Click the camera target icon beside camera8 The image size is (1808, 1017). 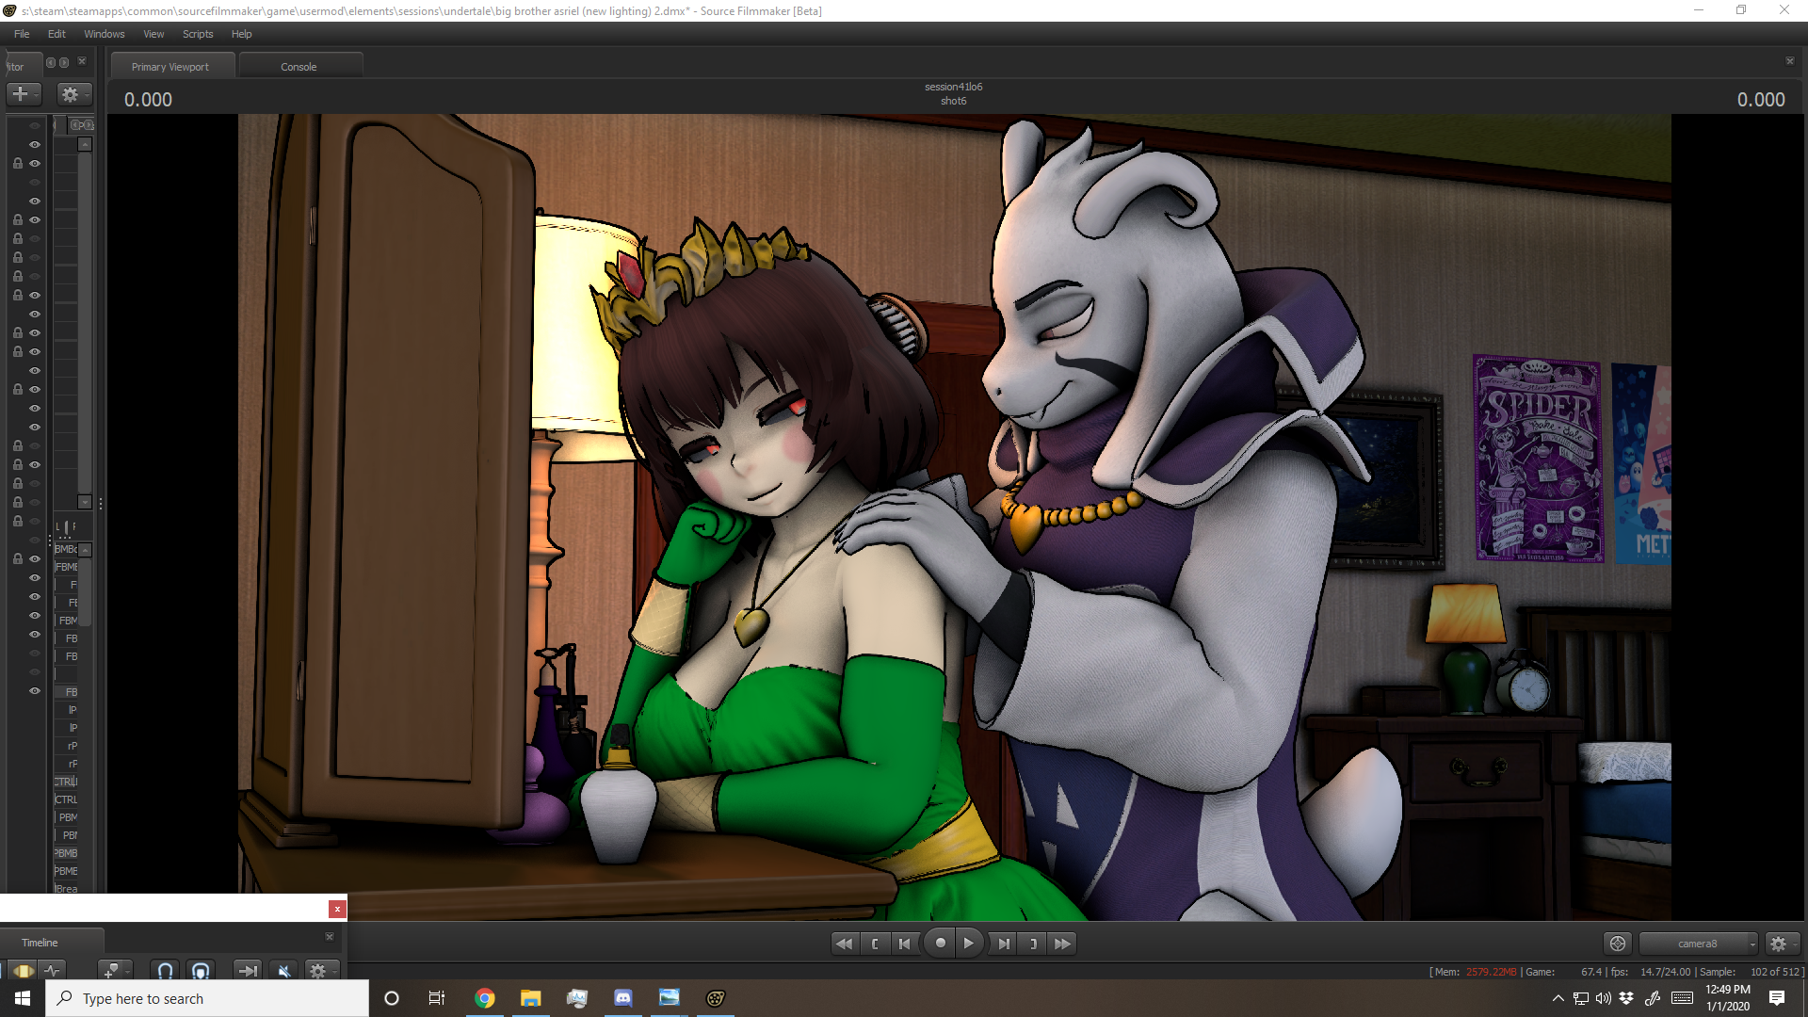1618,944
